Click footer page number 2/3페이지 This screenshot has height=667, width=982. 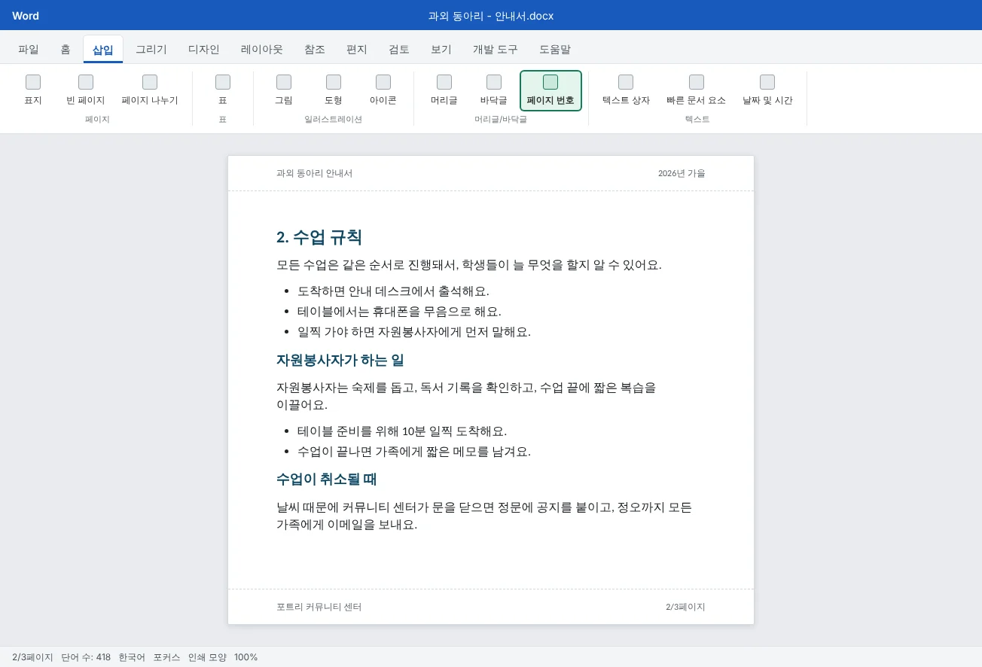tap(685, 607)
